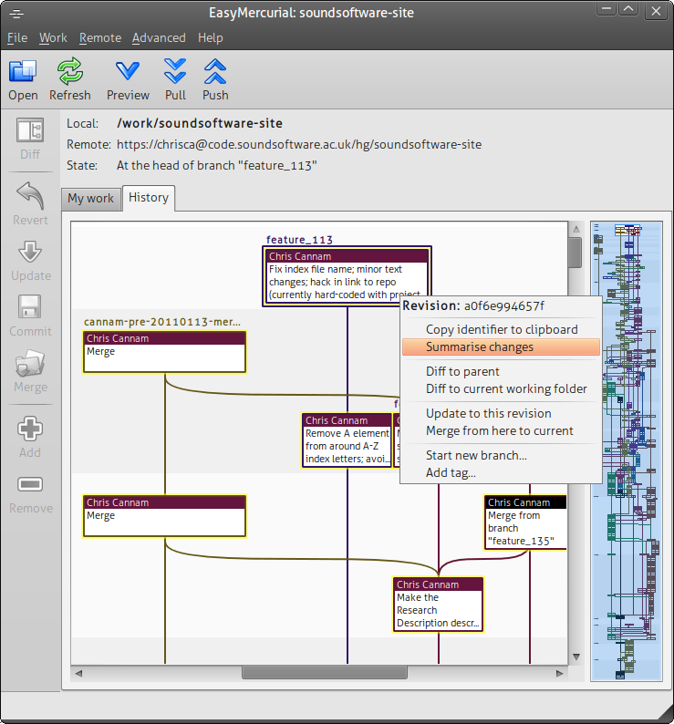Click the 'Make the Research Description' changeset
Viewport: 674px width, 724px height.
pos(438,605)
